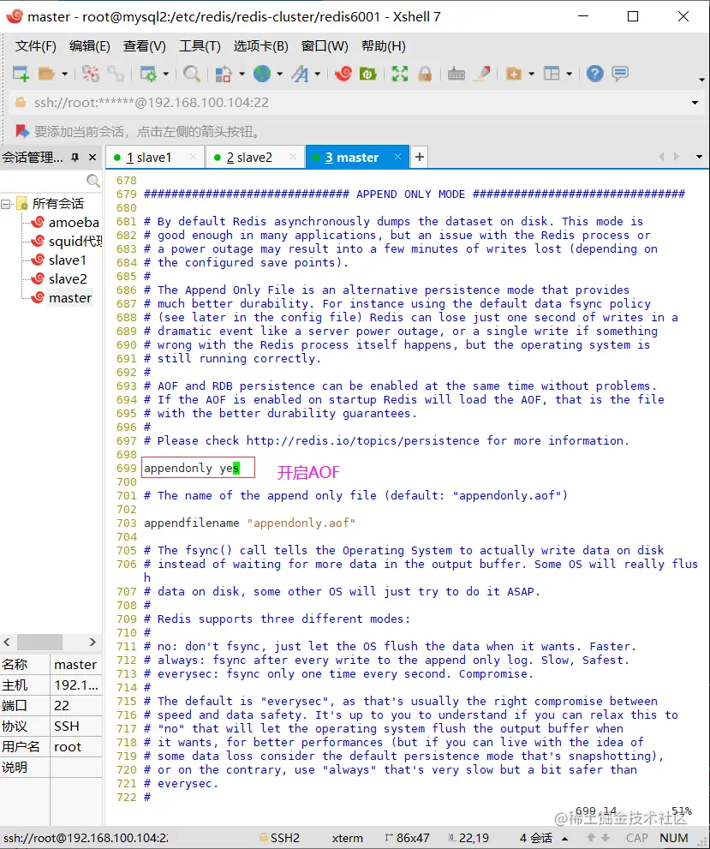
Task: Click the Highlight pen toolbar icon
Action: (x=481, y=74)
